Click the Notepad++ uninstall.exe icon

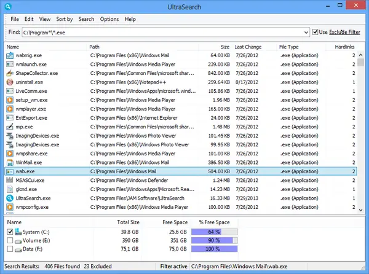click(10, 82)
